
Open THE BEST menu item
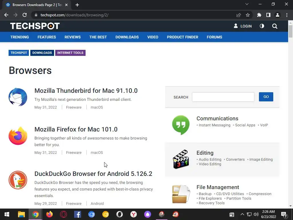click(x=98, y=37)
